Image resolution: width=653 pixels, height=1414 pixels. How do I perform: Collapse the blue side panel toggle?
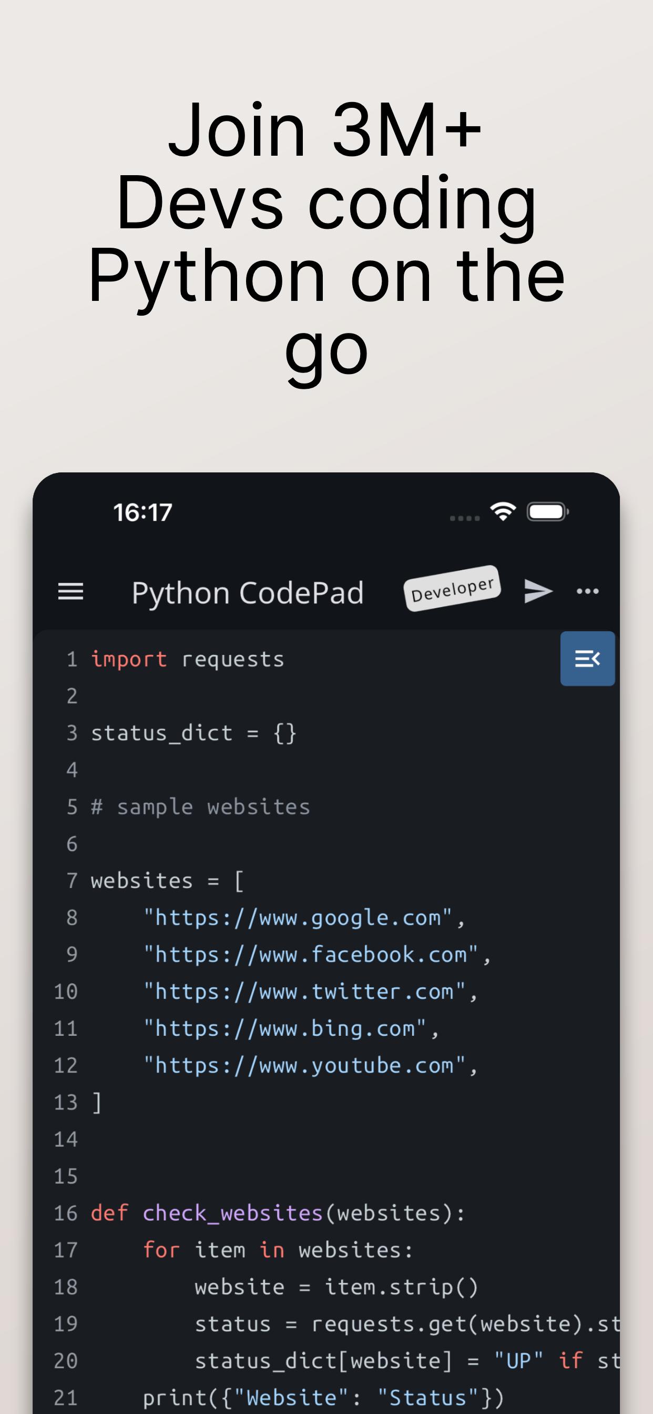coord(587,658)
